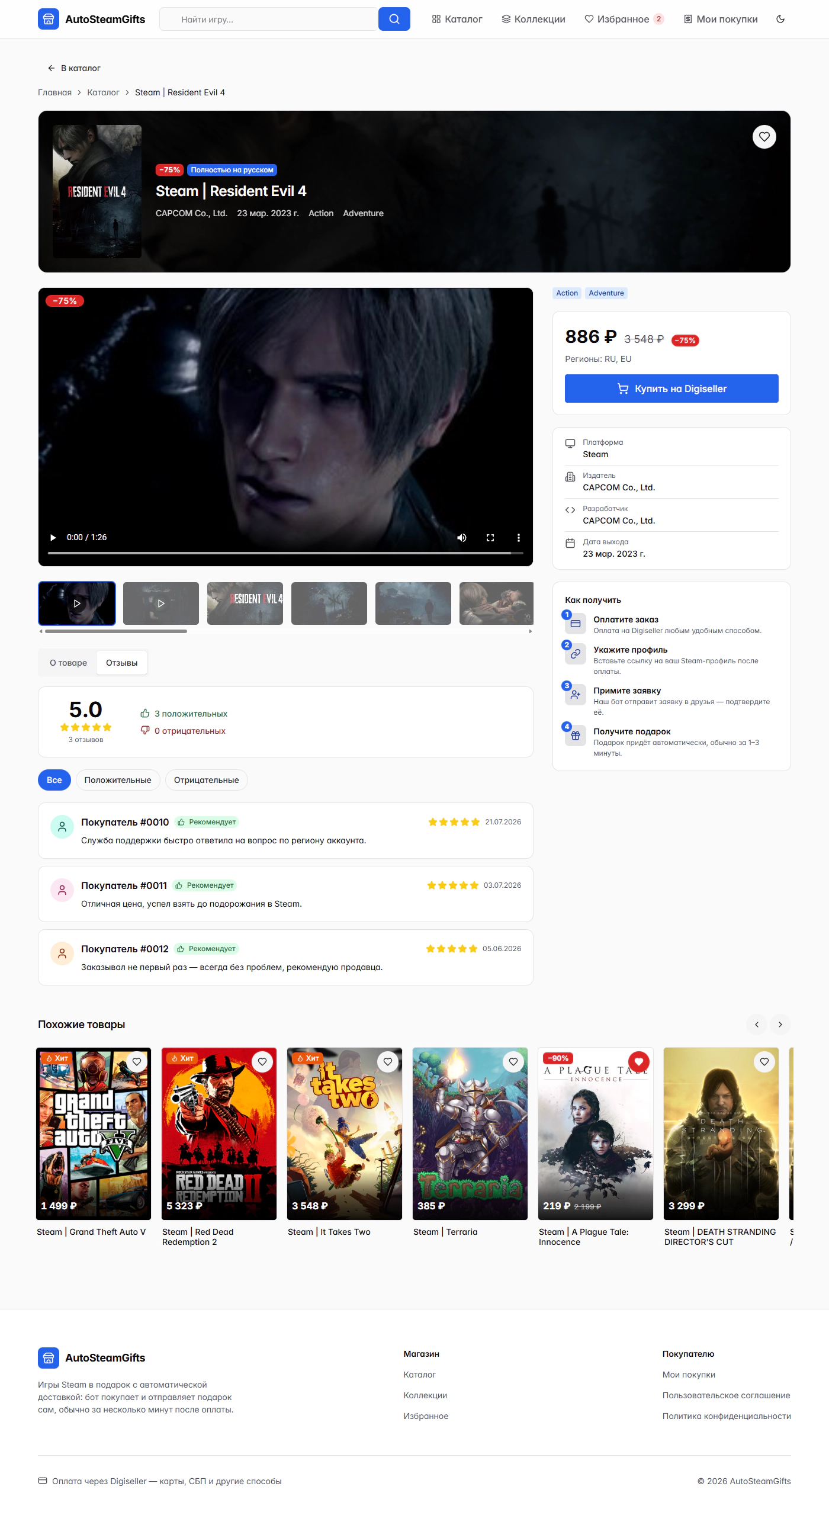829x1525 pixels.
Task: Click the Action tag above the price
Action: (567, 293)
